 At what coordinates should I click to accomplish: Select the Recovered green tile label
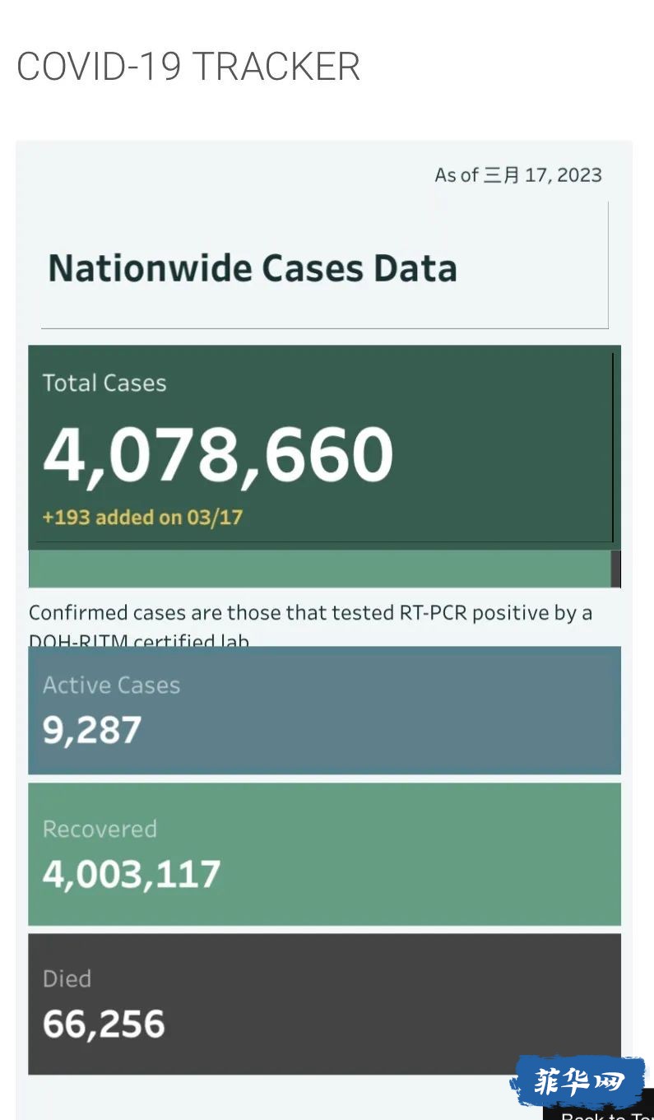[x=100, y=829]
